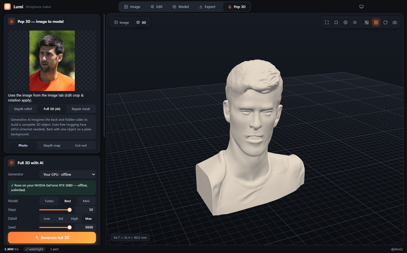
Task: Set Detail to Max
Action: 89,219
